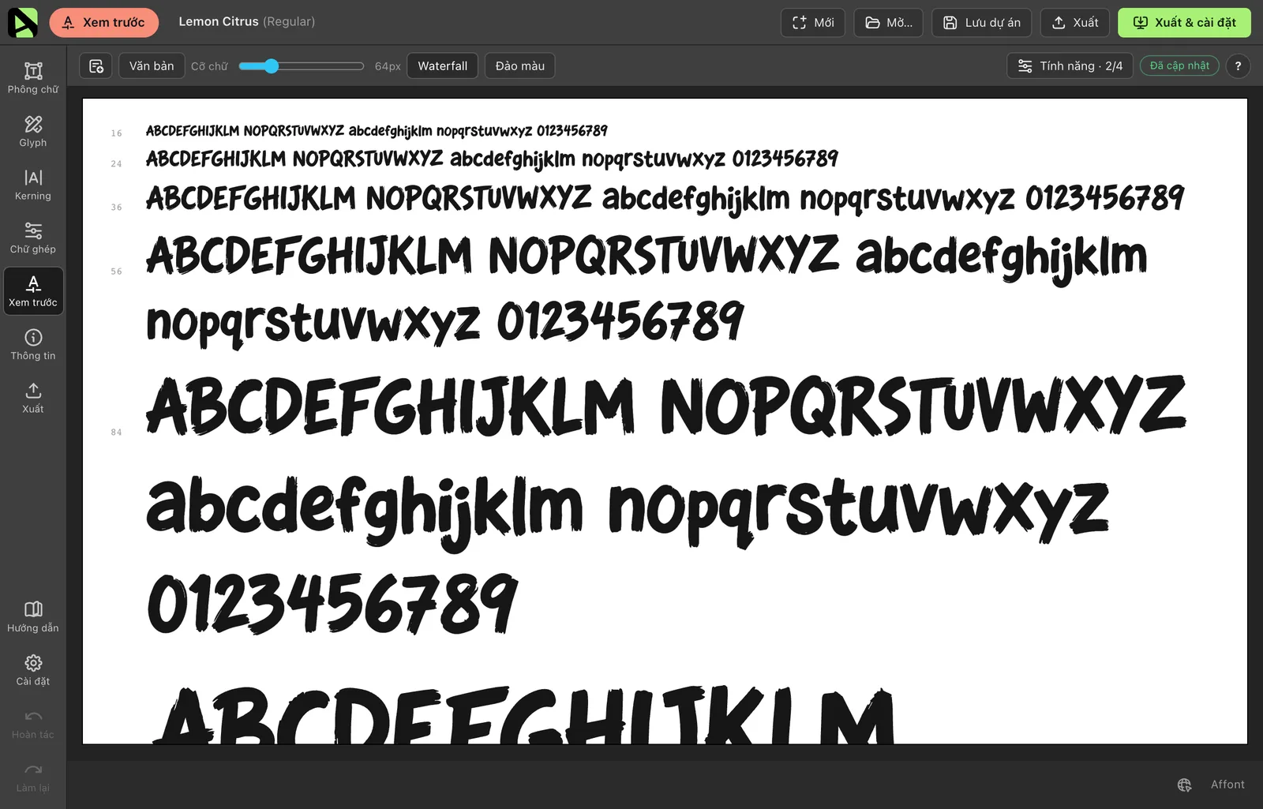Click the Cỡ chữ label
The width and height of the screenshot is (1263, 809).
pos(209,66)
